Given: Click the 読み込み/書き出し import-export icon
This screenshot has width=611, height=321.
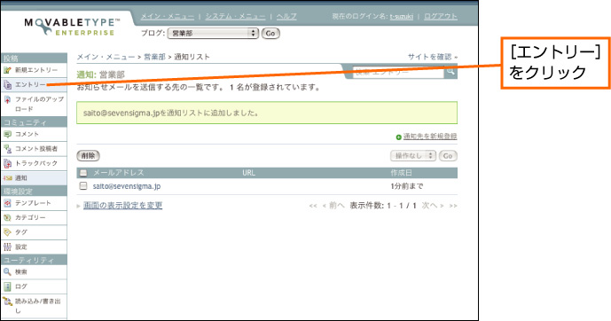Looking at the screenshot, I should tap(7, 301).
